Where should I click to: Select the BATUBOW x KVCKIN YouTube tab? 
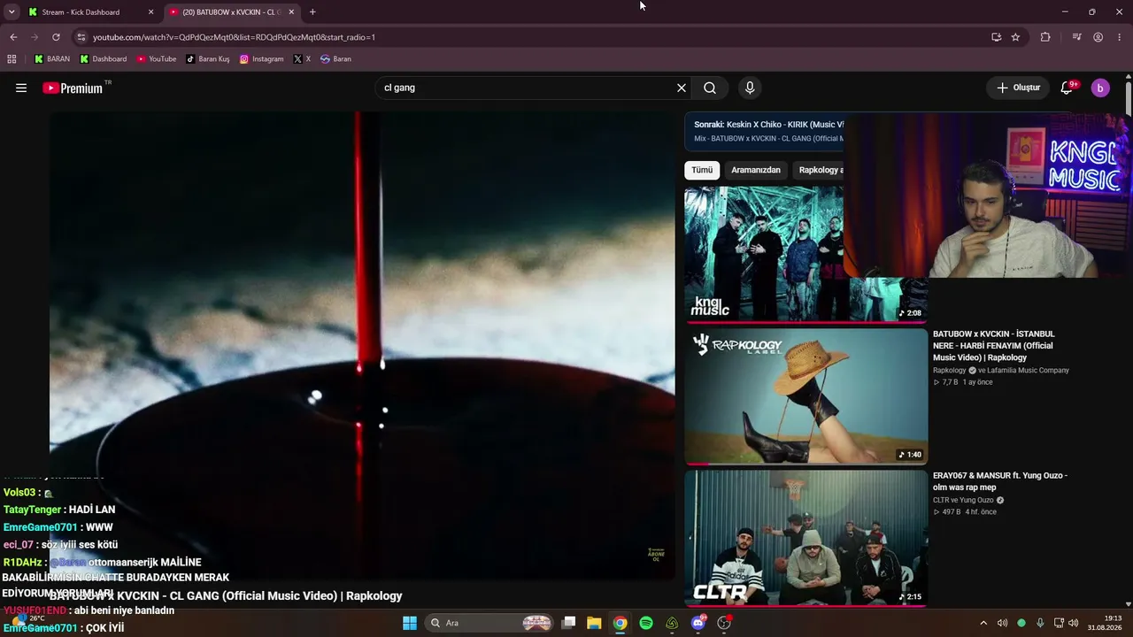coord(233,12)
